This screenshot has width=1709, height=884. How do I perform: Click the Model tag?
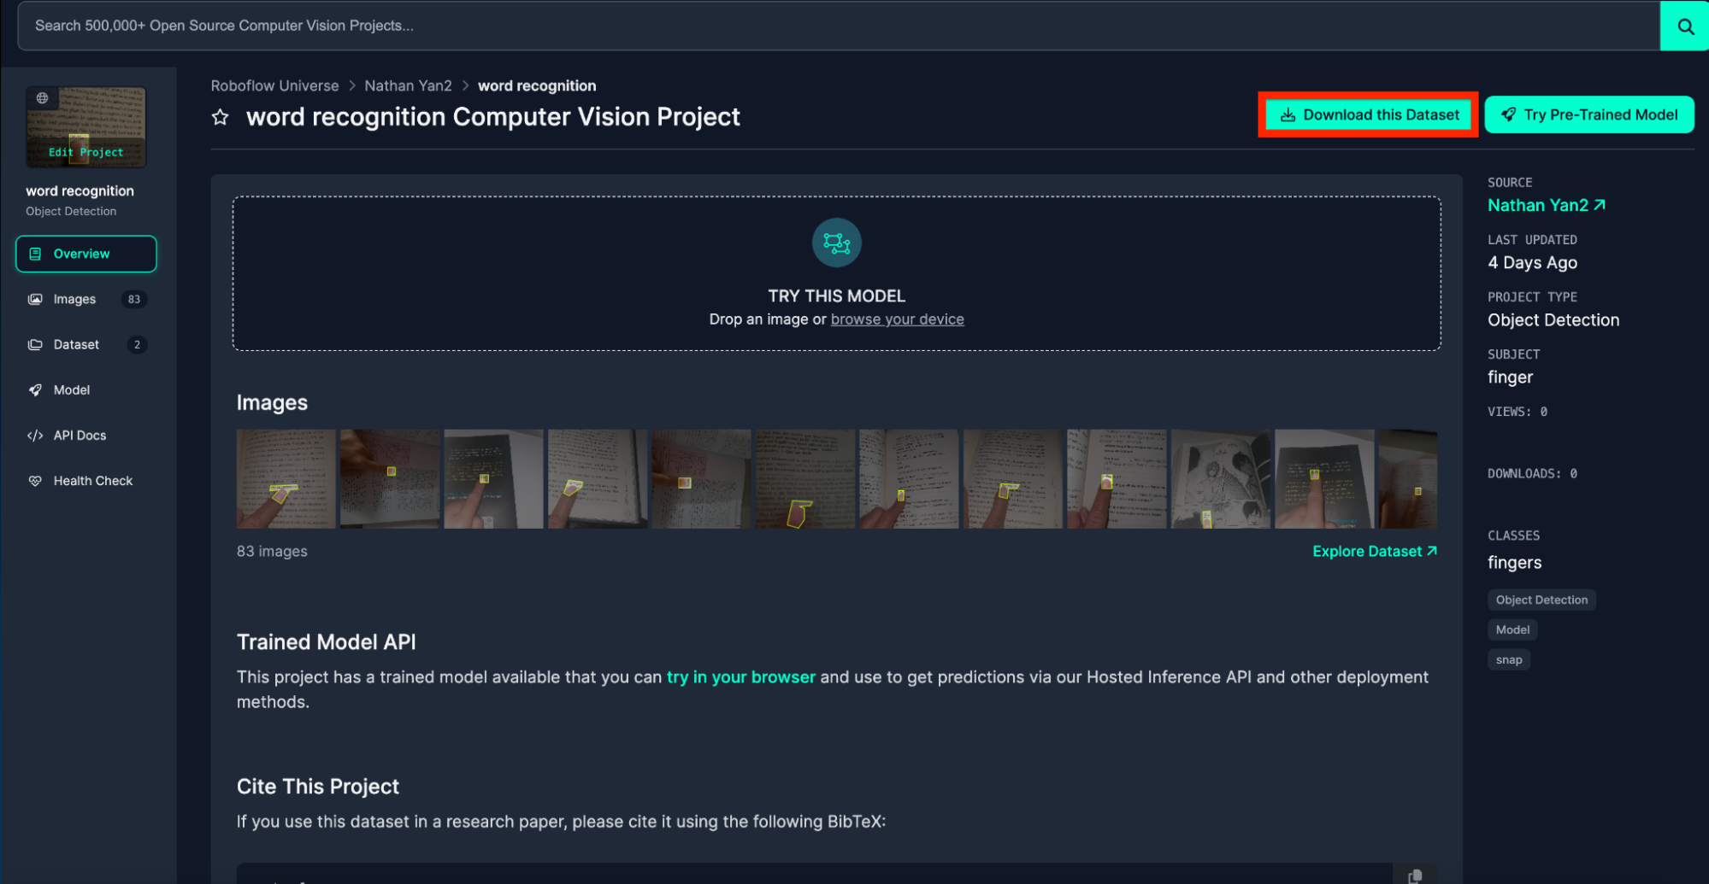(1512, 629)
